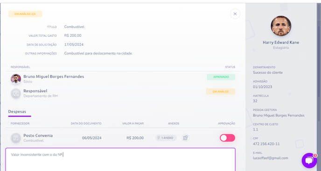Open the chat widget bubble
This screenshot has width=321, height=171.
[309, 161]
